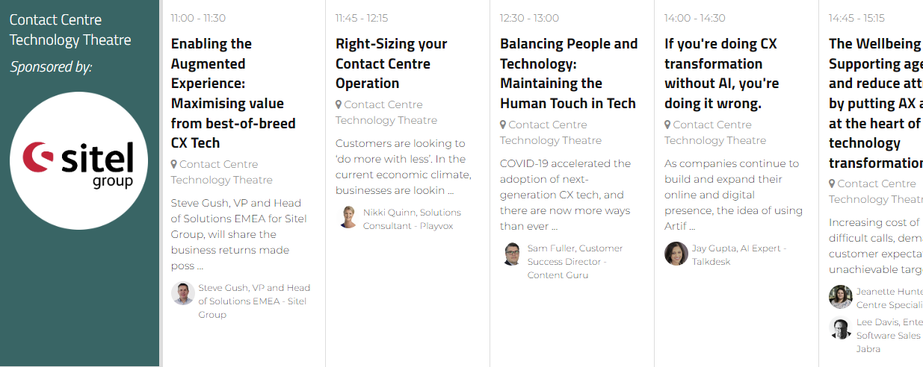Click Sam Fuller's speaker photo

(x=512, y=254)
